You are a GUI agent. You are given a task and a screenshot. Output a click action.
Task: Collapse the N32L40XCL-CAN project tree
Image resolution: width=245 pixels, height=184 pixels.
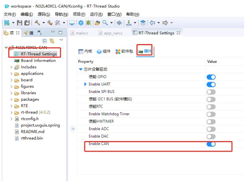[6, 47]
